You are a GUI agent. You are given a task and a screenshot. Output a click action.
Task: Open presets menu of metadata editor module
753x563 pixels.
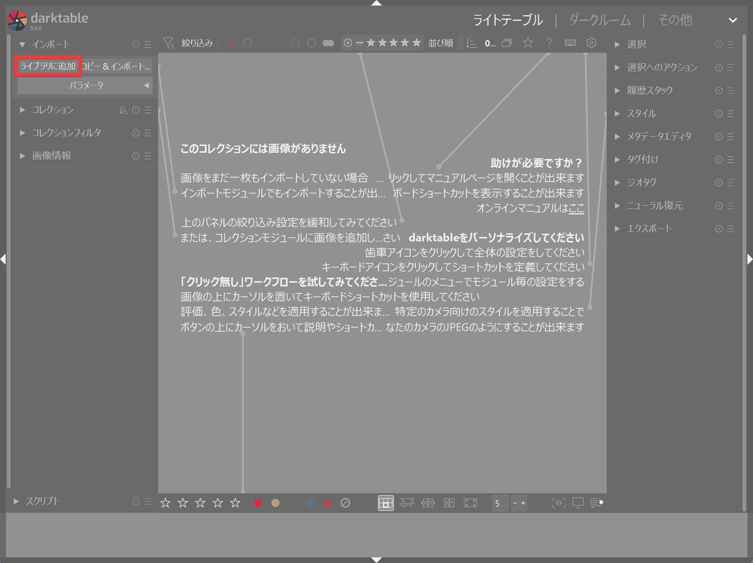click(731, 136)
